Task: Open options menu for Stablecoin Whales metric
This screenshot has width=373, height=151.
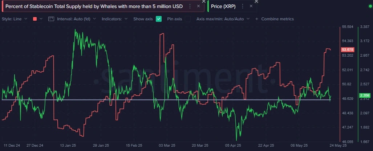Action: [190, 6]
